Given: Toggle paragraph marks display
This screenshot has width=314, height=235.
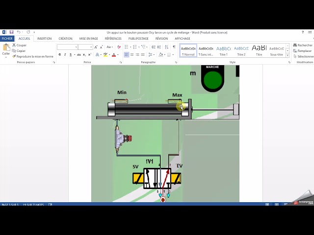Looking at the screenshot, I should click(174, 47).
